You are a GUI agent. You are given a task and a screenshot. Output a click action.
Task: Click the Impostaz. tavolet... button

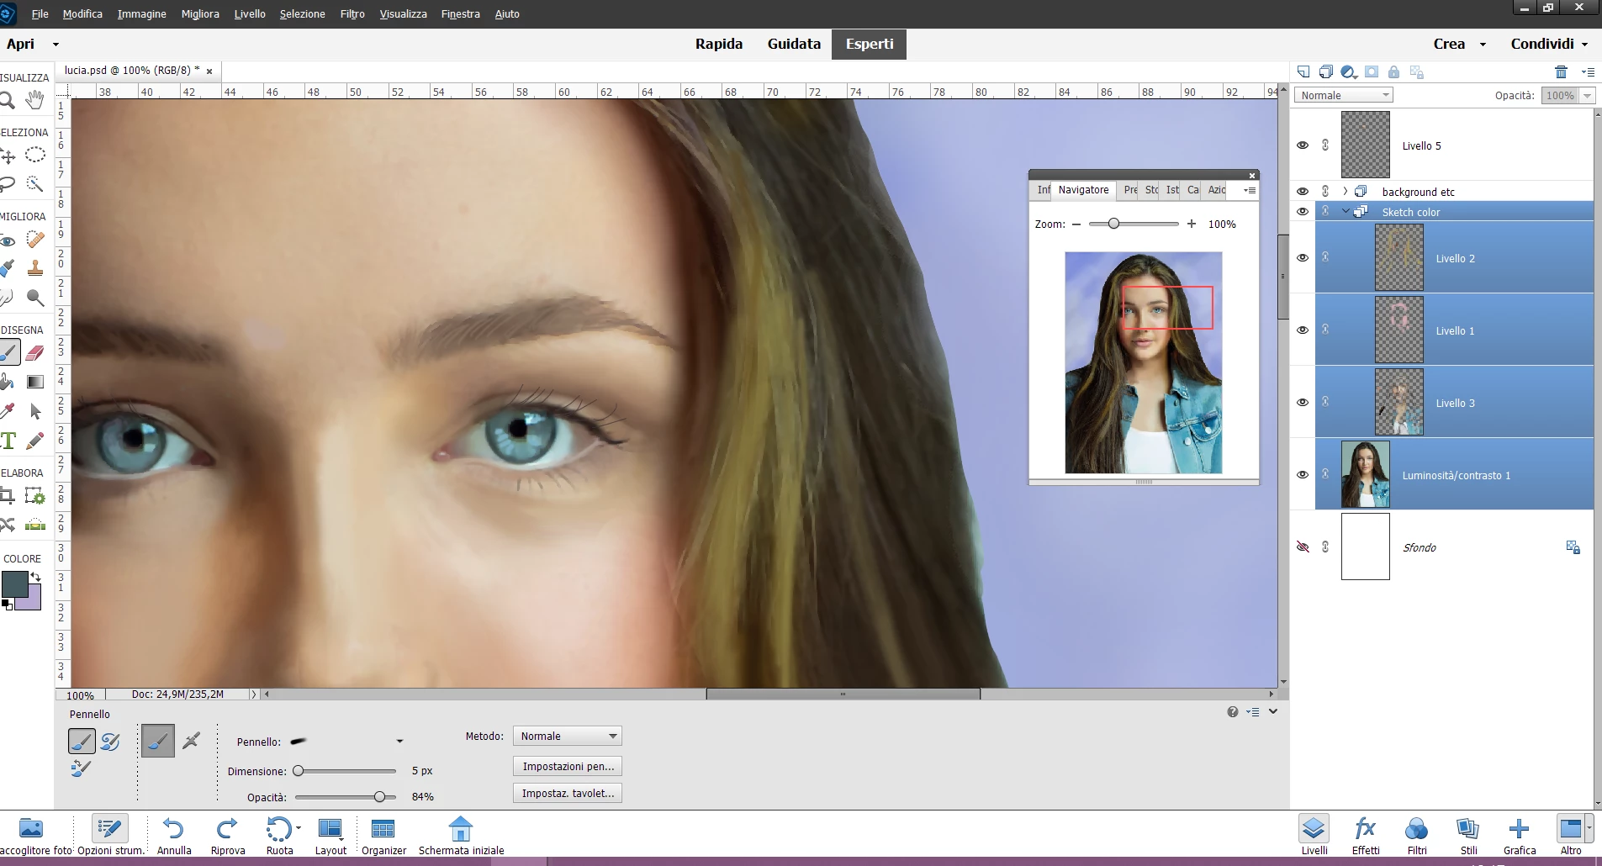(568, 794)
